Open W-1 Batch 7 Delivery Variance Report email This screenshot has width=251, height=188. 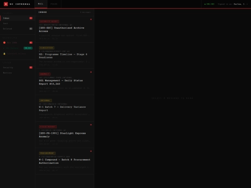click(65, 108)
